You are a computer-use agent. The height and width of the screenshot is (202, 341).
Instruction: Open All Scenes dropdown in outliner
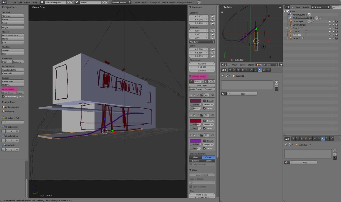(x=320, y=7)
